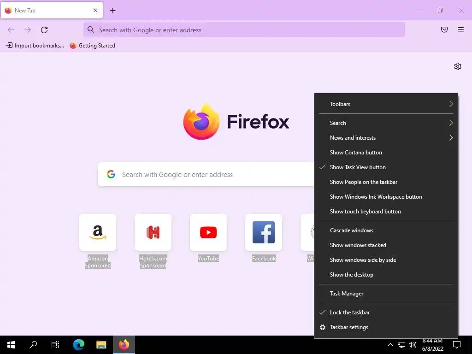The image size is (472, 354).
Task: Click the Firefox forward arrow button
Action: coord(28,30)
